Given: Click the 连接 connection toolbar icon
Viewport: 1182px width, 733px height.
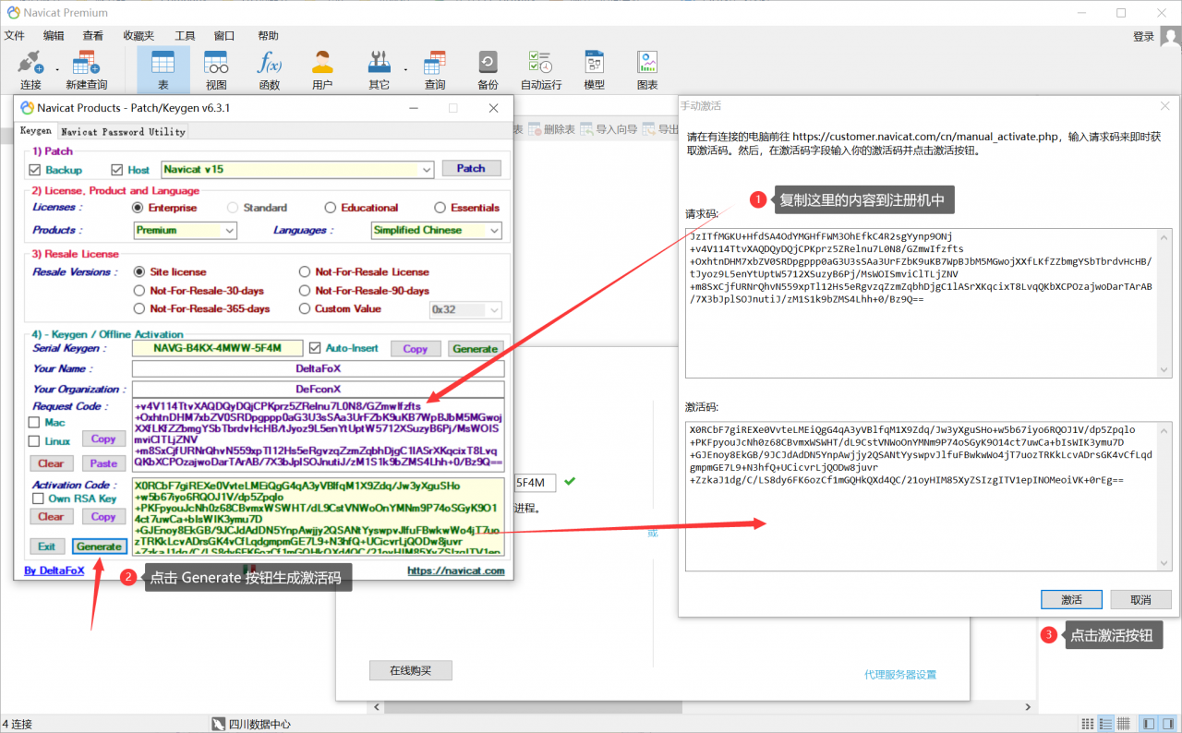Looking at the screenshot, I should click(30, 69).
